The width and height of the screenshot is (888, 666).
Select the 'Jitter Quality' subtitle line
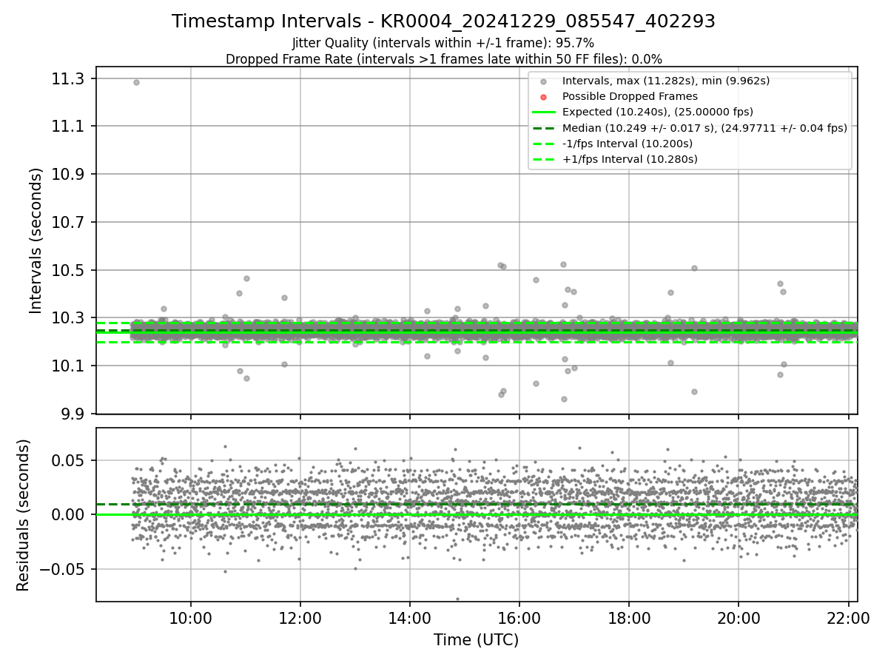click(443, 43)
